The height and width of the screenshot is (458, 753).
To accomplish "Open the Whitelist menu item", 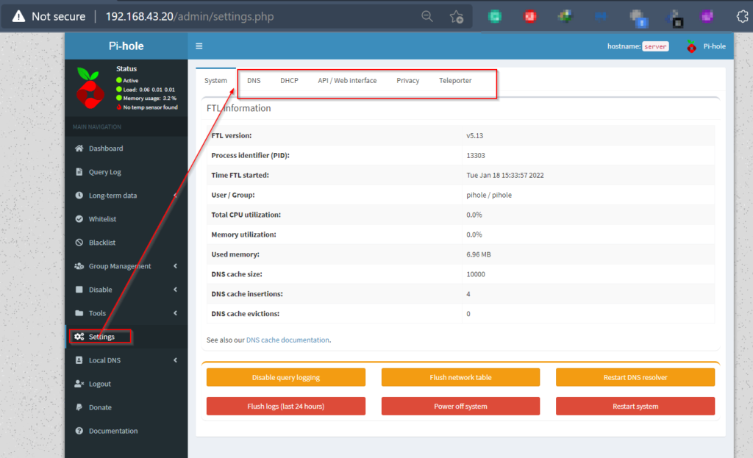I will click(x=126, y=219).
